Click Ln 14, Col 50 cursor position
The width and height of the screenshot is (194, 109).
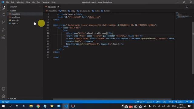[139, 102]
